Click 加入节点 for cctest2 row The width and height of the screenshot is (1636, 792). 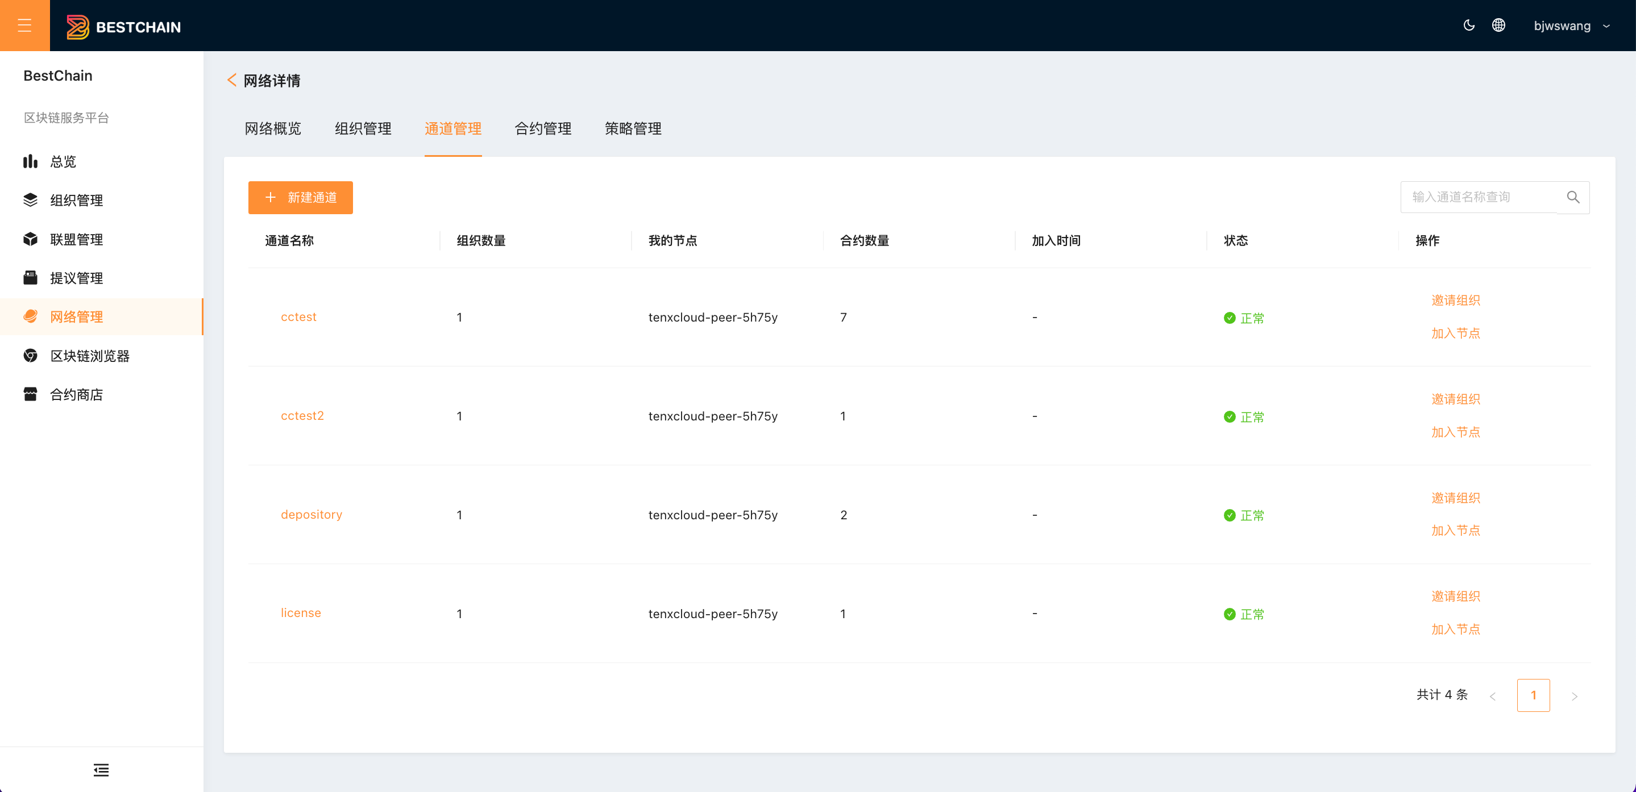tap(1456, 432)
